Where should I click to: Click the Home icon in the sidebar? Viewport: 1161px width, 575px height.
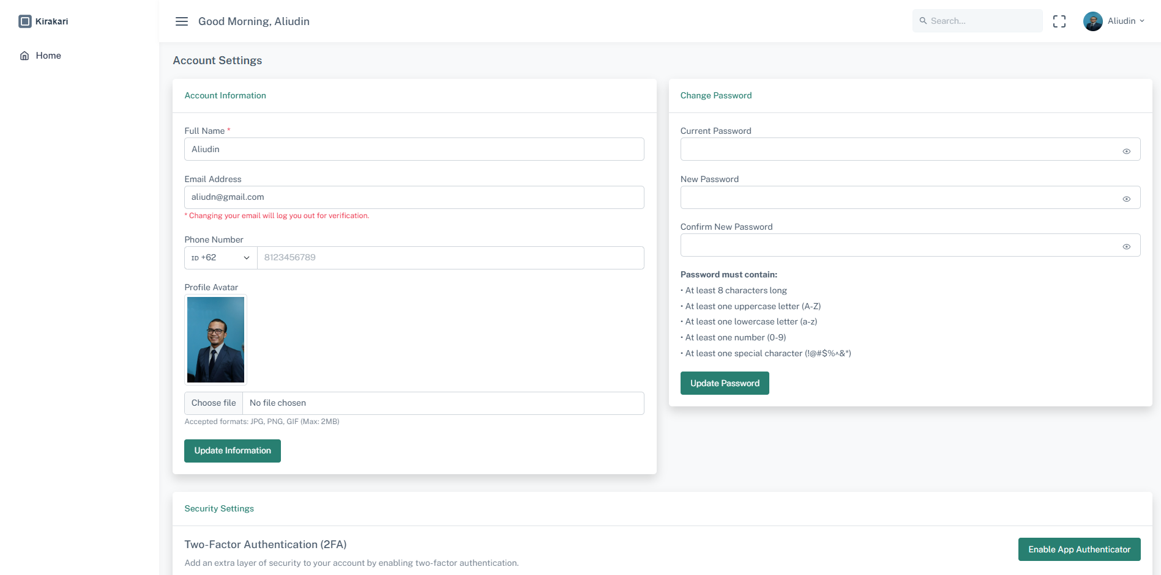[x=24, y=55]
